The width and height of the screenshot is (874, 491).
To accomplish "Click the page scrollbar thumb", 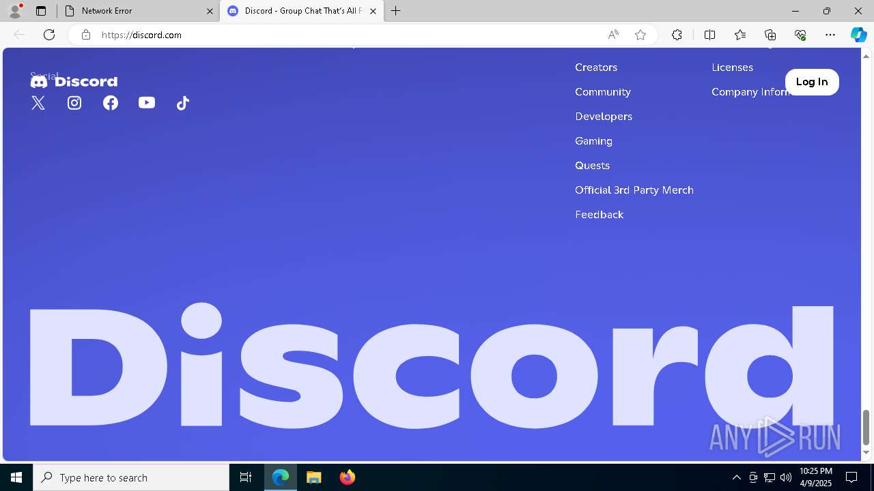I will coord(866,427).
